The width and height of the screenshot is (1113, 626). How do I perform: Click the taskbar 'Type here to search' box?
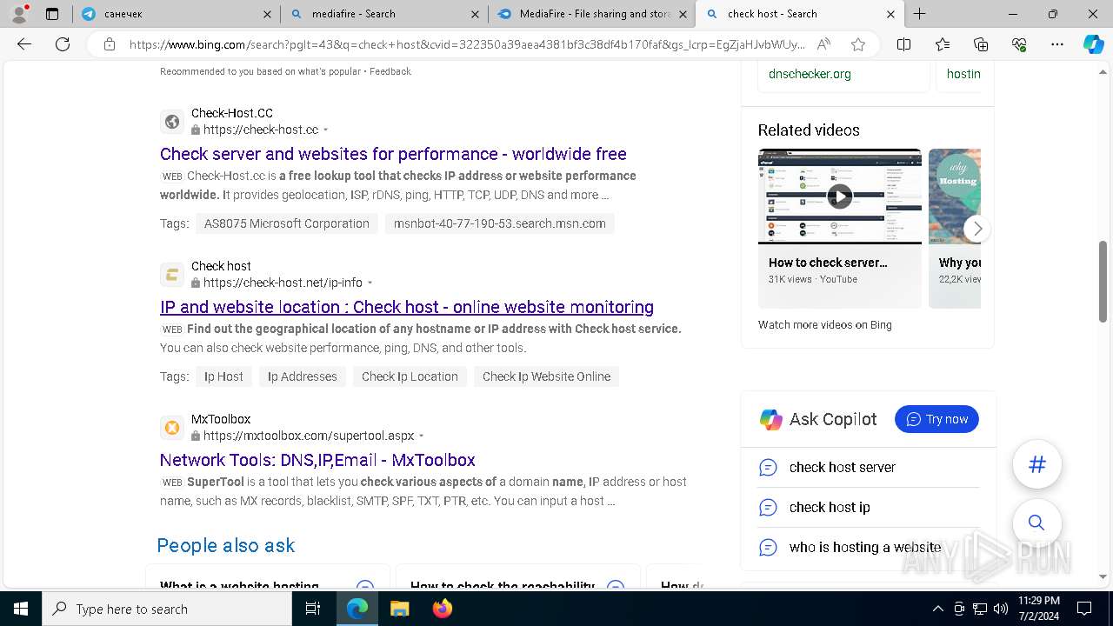pyautogui.click(x=167, y=609)
